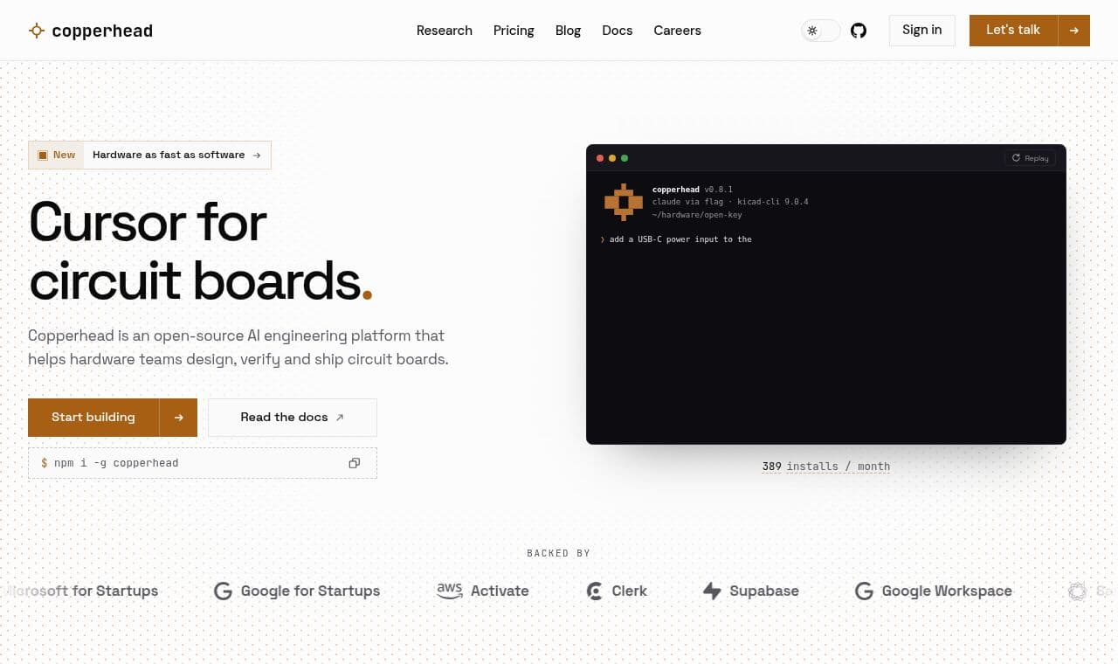Screen dimensions: 1118x664
Task: Toggle the light/dark theme switch
Action: 821,31
